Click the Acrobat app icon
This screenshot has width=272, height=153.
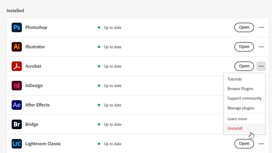point(17,66)
